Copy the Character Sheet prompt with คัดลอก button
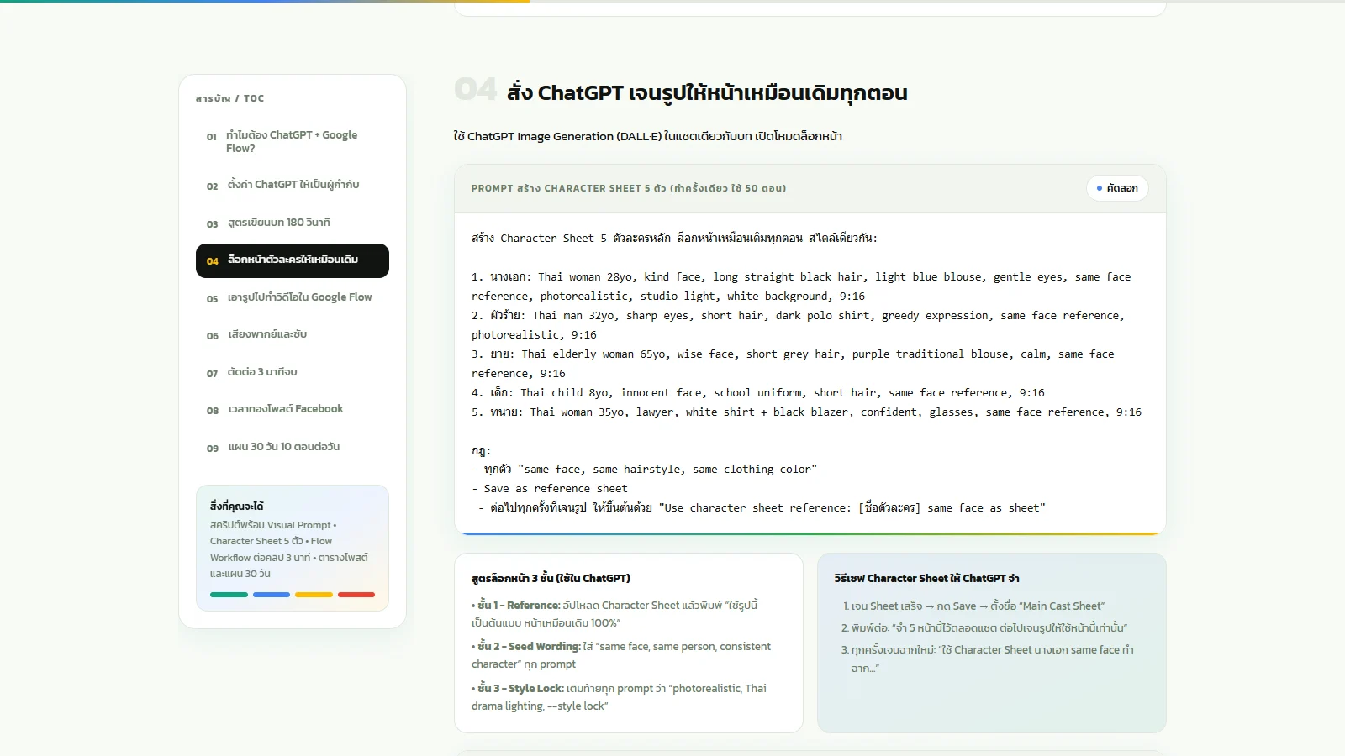The height and width of the screenshot is (756, 1345). coord(1117,188)
